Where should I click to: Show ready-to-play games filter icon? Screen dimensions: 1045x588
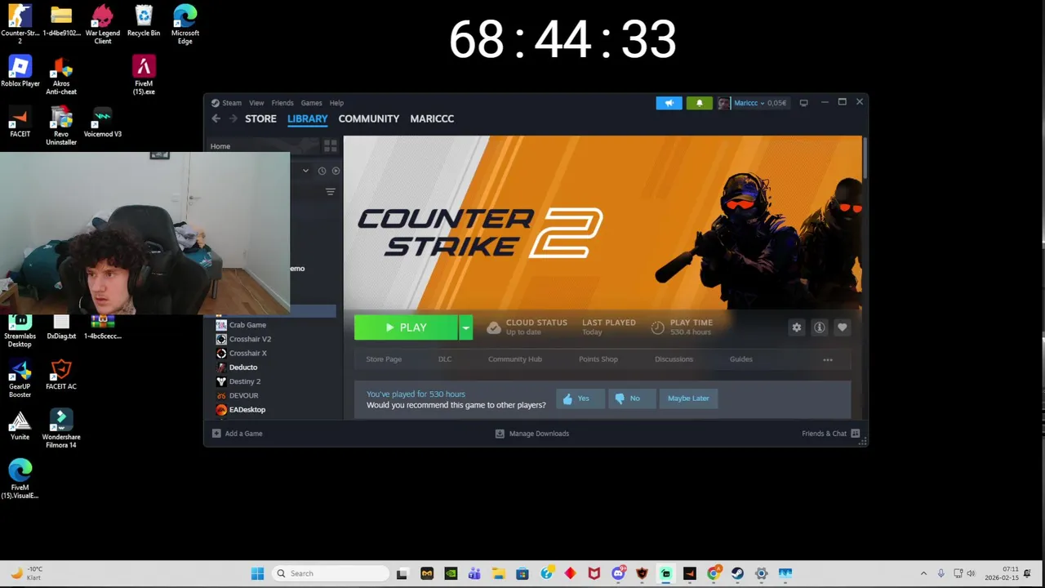click(x=336, y=171)
